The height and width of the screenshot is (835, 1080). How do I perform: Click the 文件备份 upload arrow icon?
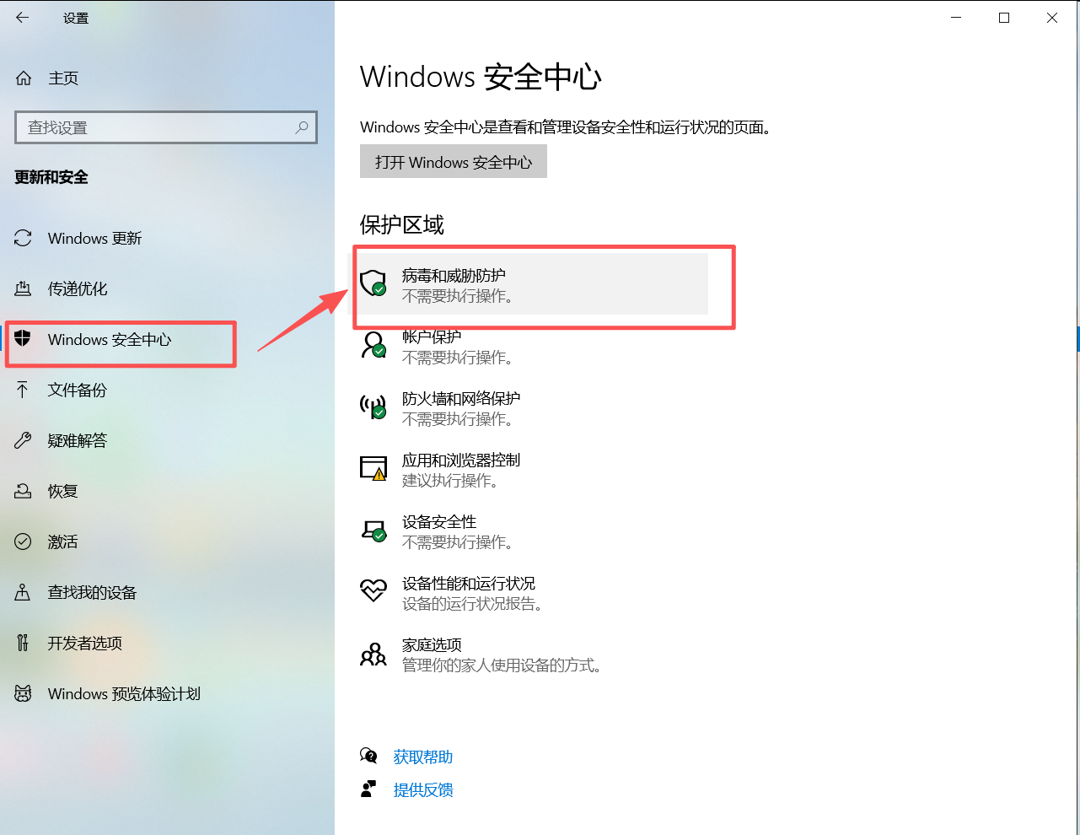pos(23,390)
